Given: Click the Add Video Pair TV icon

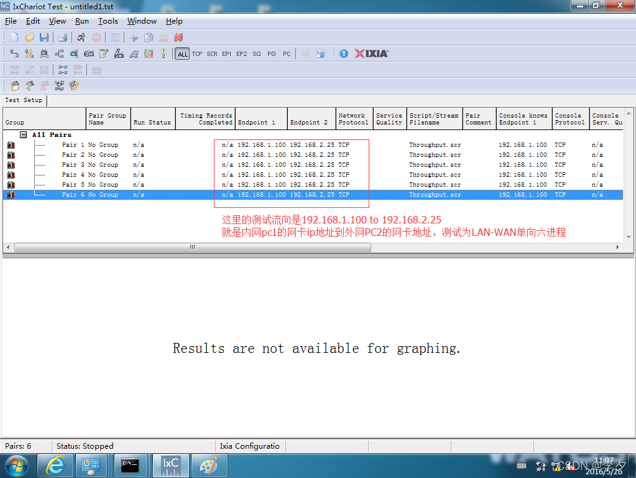Looking at the screenshot, I should (44, 54).
